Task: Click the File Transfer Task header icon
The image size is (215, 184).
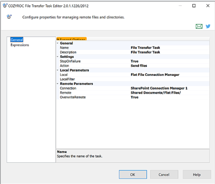Action: 9,17
